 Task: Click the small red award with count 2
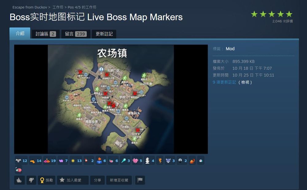(89, 161)
